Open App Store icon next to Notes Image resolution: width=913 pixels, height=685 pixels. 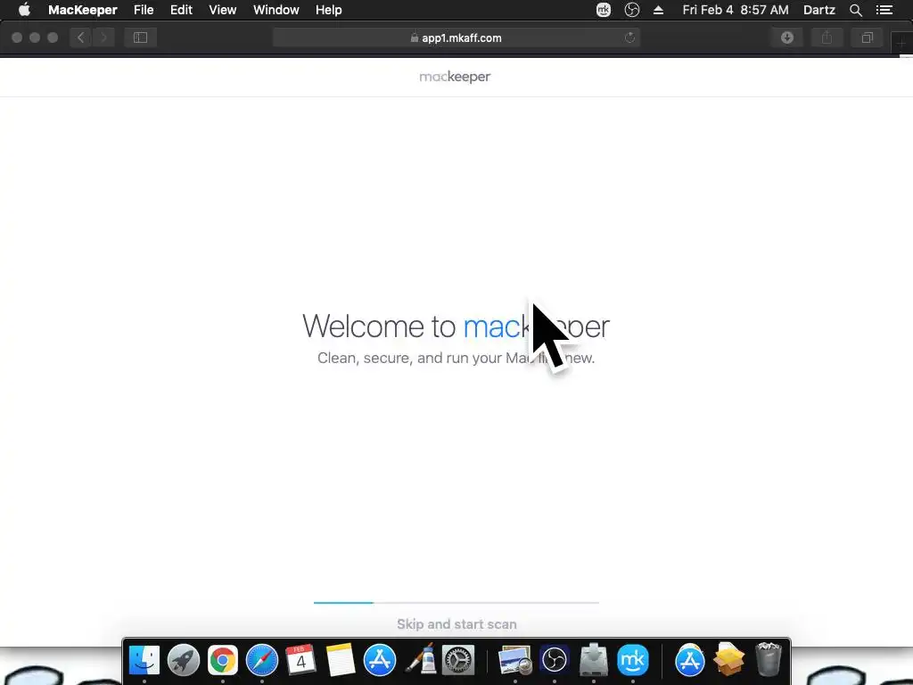[x=380, y=661]
